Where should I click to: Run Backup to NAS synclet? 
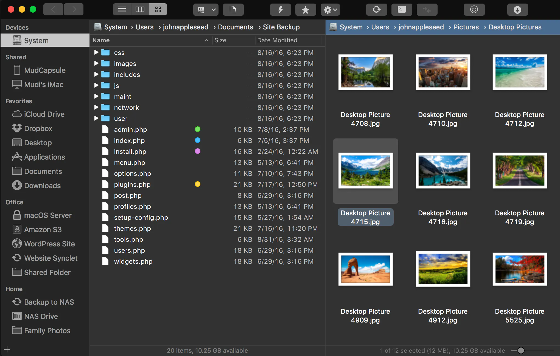[x=45, y=302]
